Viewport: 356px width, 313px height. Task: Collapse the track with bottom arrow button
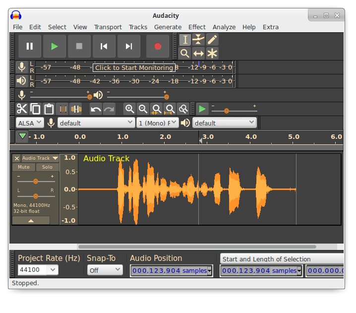(x=31, y=220)
